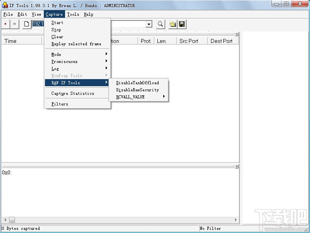Close the hex dump pane

pyautogui.click(x=237, y=166)
